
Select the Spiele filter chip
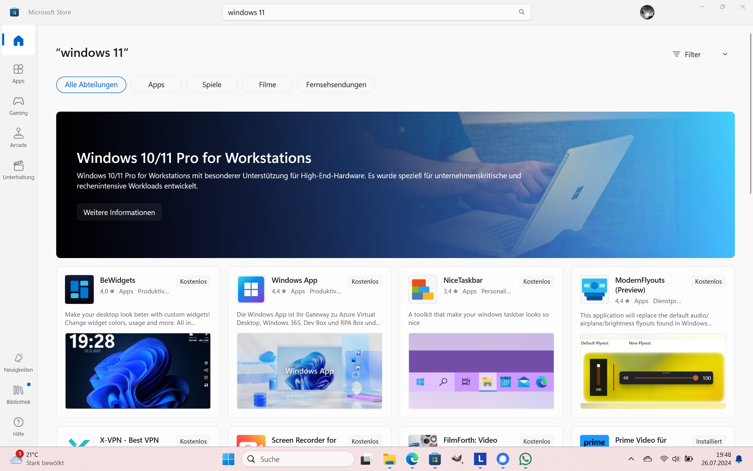tap(212, 85)
